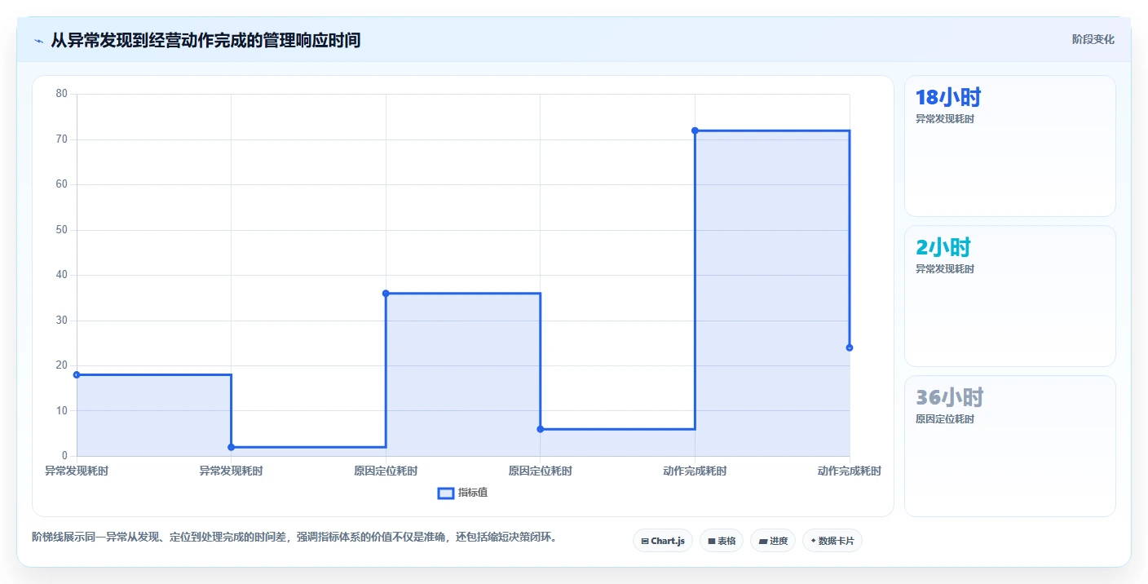Toggle the 指标值 legend color box
Screen dimensions: 1148x584
click(x=446, y=493)
